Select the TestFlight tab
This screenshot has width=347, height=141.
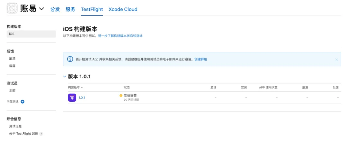[x=92, y=9]
